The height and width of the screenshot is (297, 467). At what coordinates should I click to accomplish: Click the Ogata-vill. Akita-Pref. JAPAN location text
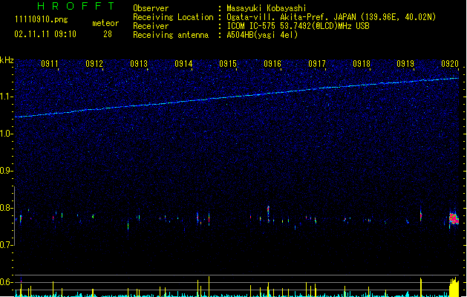(331, 17)
